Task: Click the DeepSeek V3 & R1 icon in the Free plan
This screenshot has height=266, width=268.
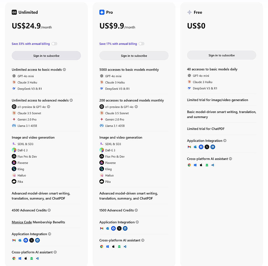Action: [189, 88]
